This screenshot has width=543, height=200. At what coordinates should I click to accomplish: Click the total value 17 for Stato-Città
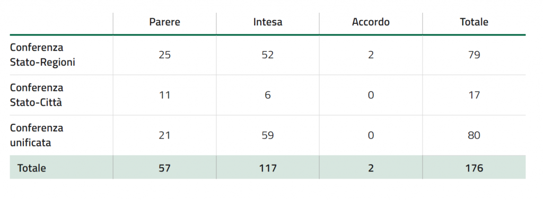(474, 95)
